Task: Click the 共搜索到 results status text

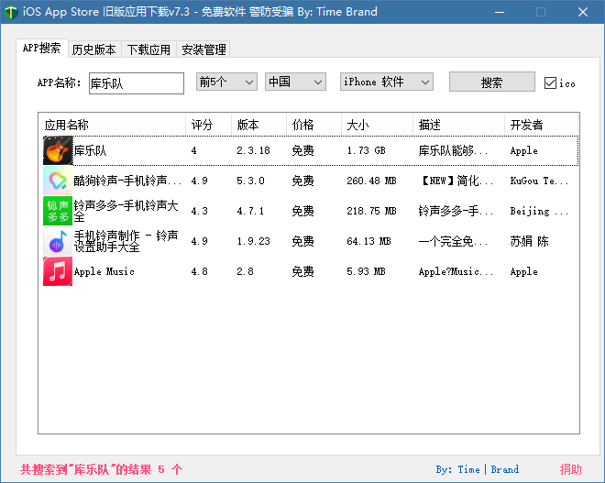Action: pos(101,469)
